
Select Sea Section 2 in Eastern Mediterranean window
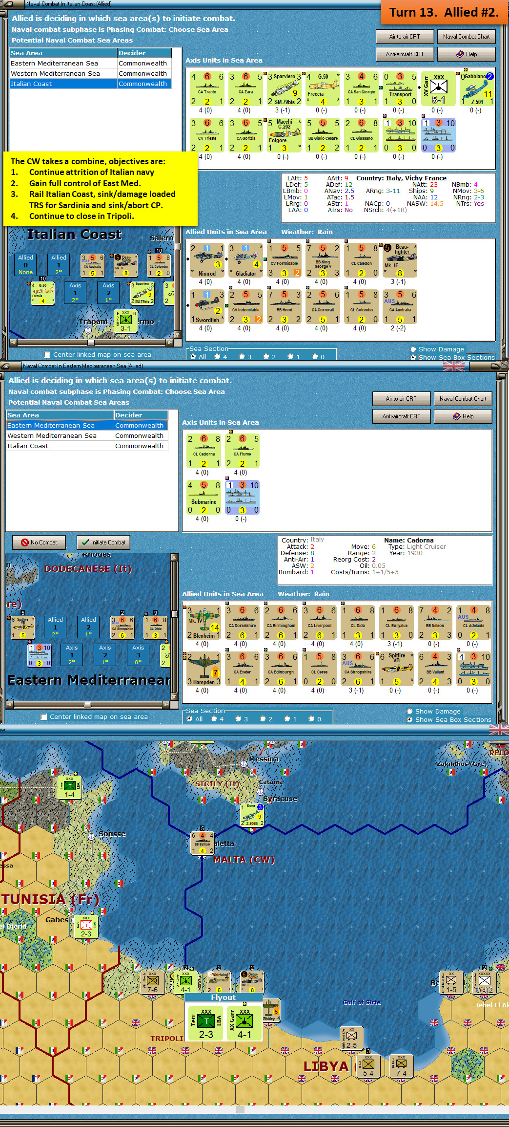(263, 719)
